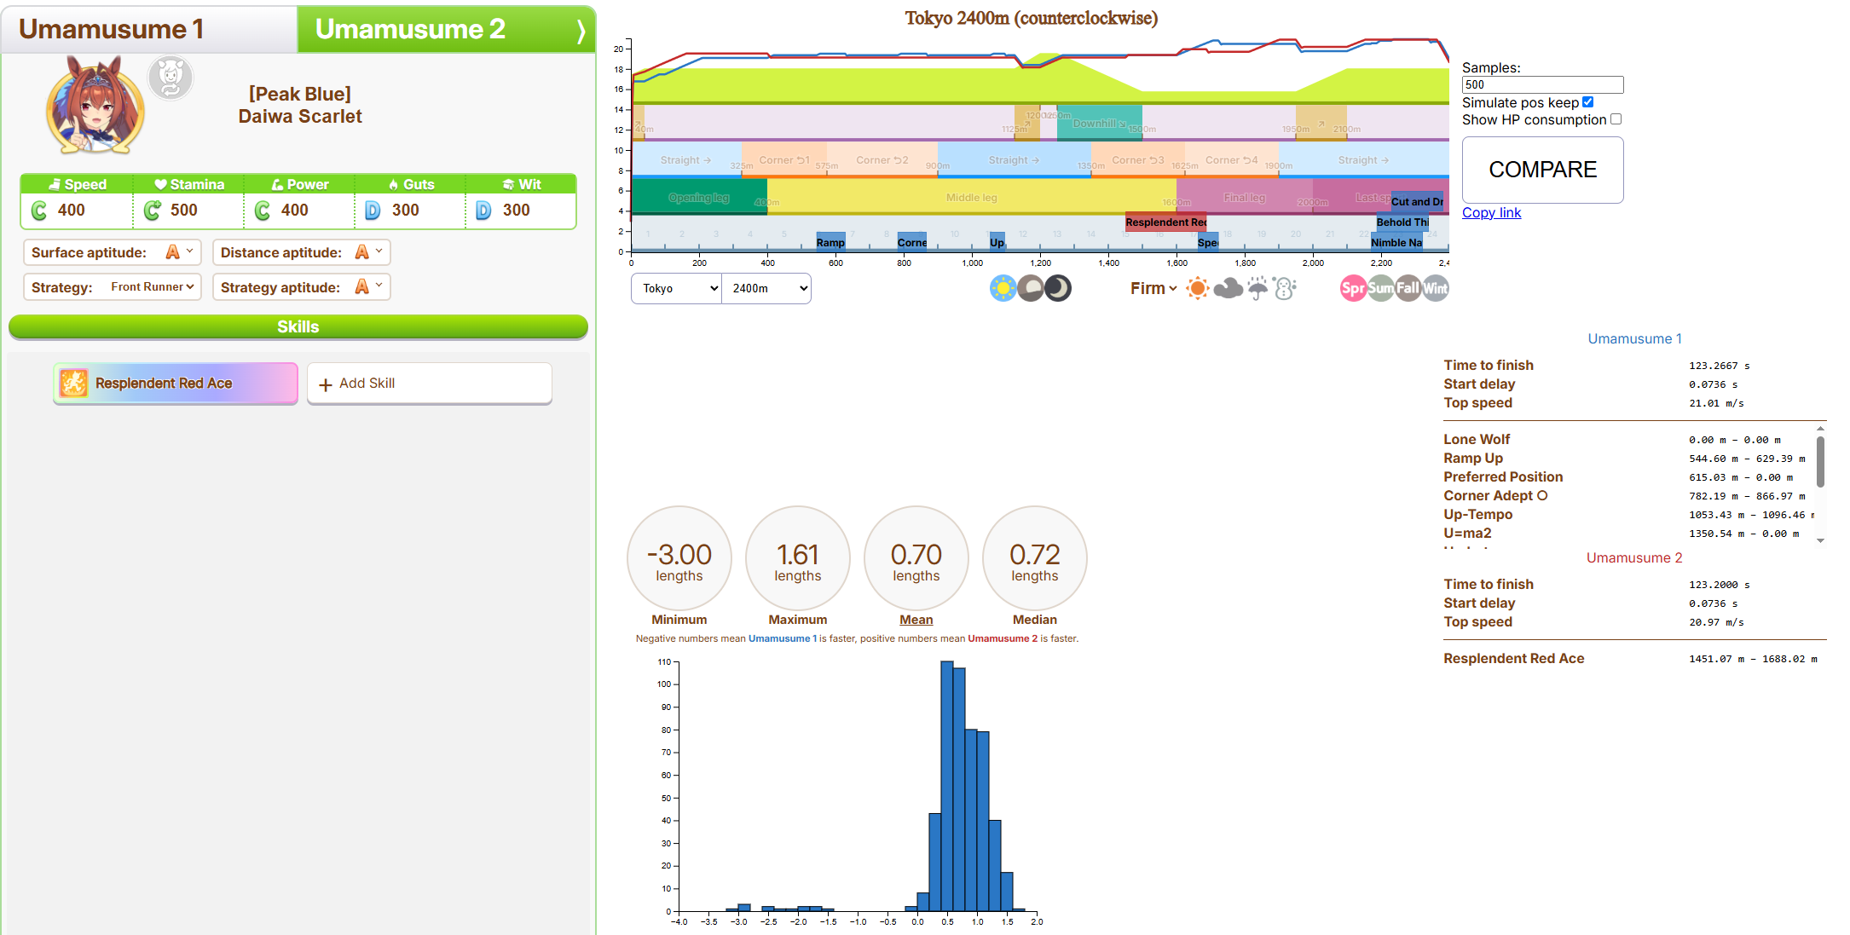Viewport: 1850px width, 935px height.
Task: Click the Power rank C badge
Action: (x=263, y=211)
